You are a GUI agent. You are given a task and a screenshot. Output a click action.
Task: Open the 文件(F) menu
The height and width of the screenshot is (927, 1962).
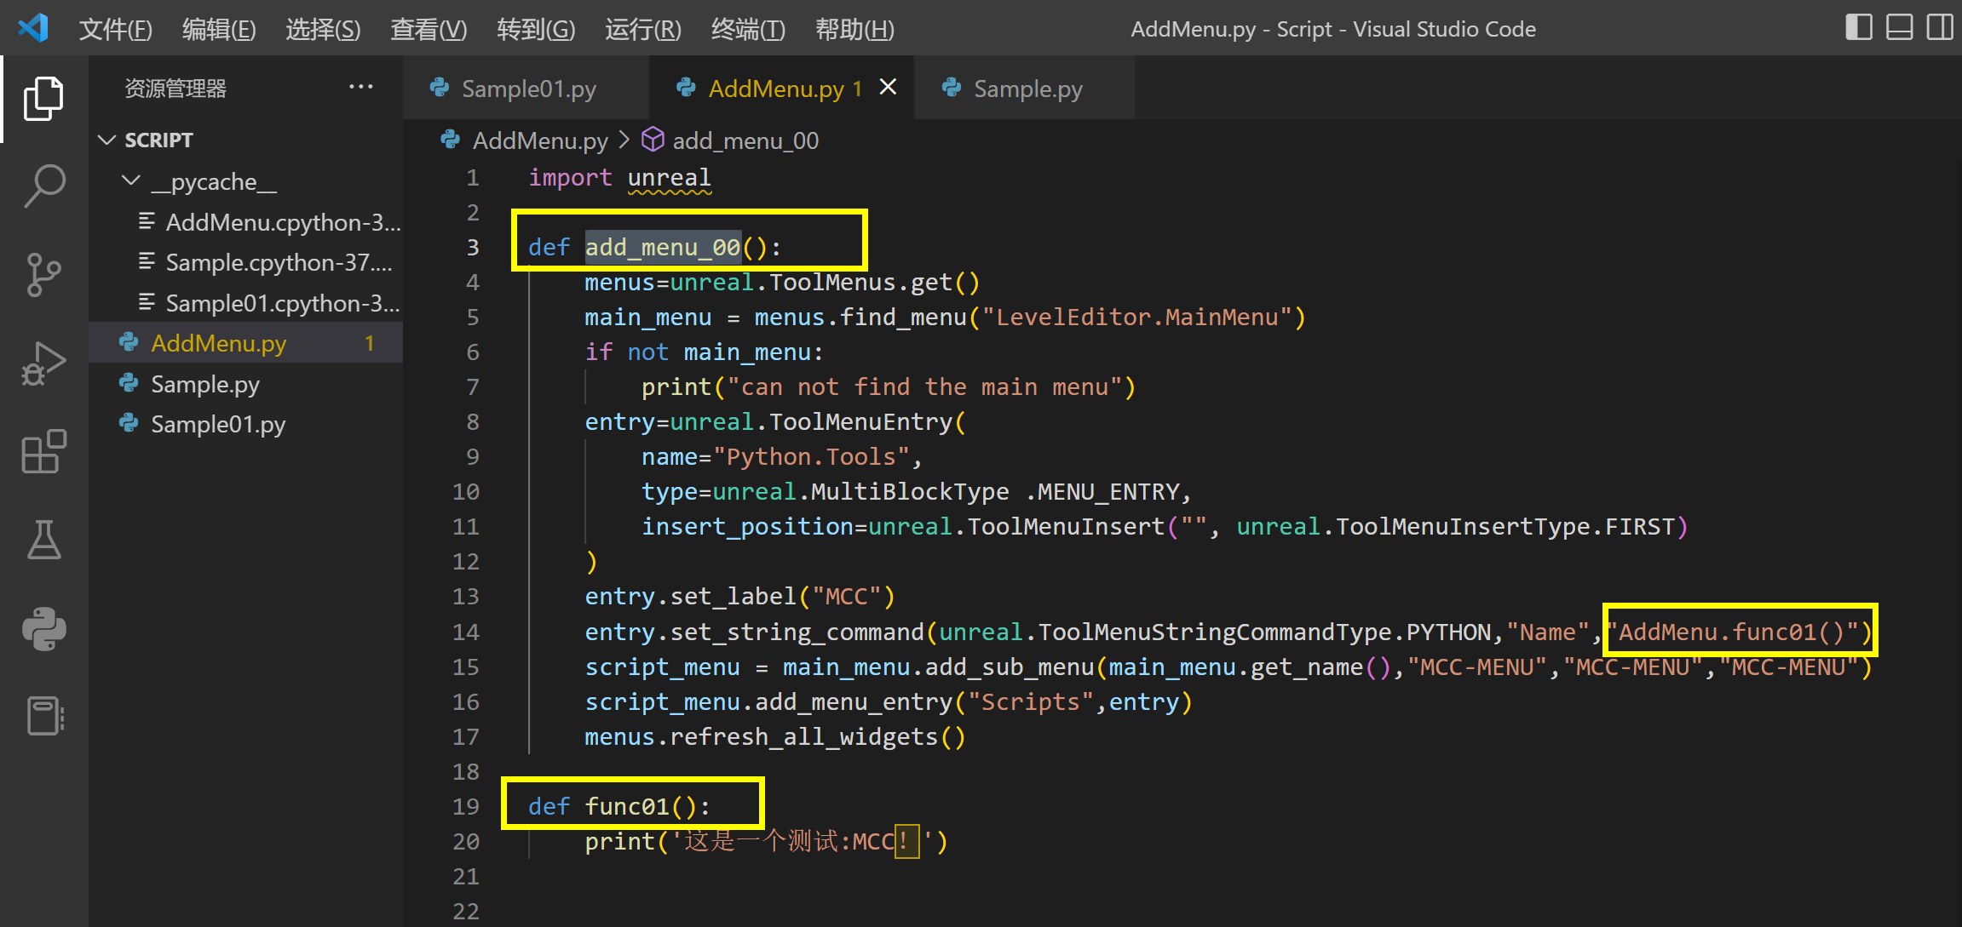click(x=115, y=29)
